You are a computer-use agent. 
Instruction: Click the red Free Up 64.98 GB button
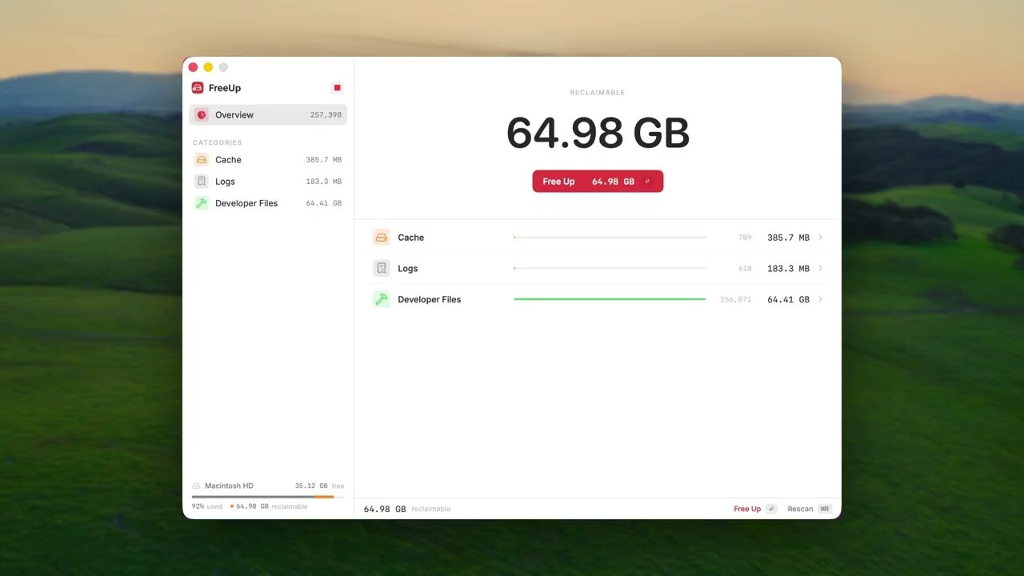click(597, 181)
